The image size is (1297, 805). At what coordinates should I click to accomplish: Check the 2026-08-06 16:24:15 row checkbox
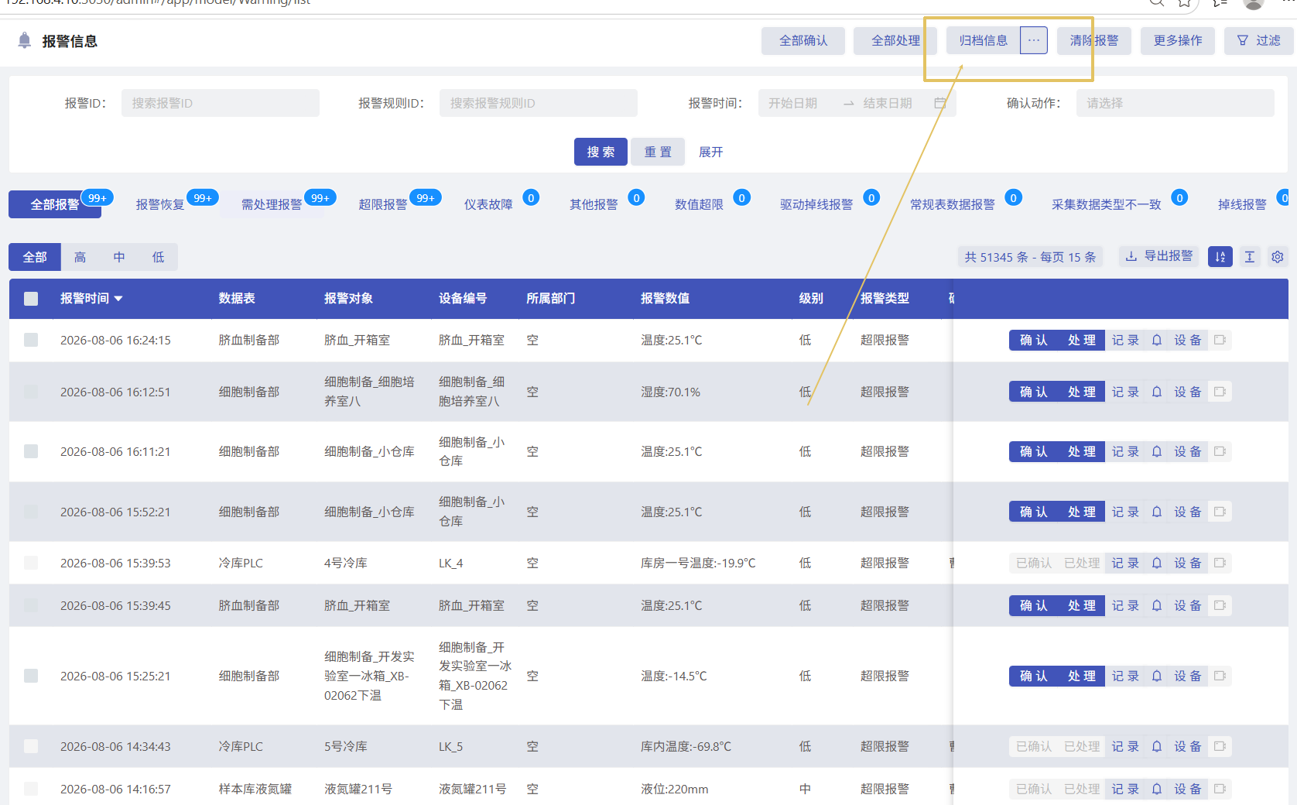tap(31, 340)
